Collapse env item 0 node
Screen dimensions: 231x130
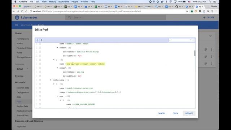click(x=61, y=100)
